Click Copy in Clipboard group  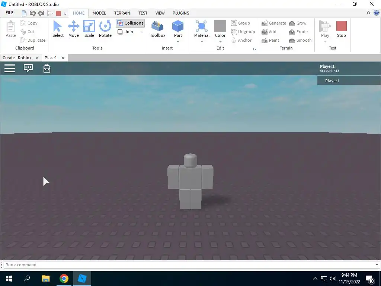[29, 23]
